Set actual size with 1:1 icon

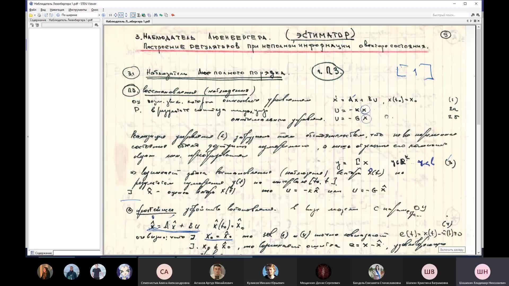110,15
